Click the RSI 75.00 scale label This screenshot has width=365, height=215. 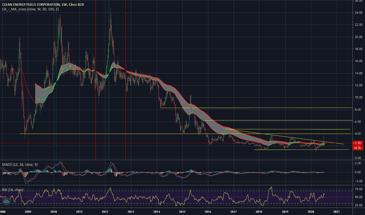[x=358, y=190]
